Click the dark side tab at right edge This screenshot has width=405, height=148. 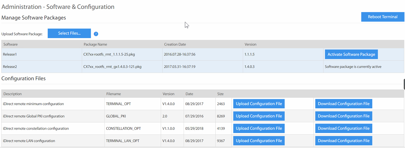click(404, 84)
